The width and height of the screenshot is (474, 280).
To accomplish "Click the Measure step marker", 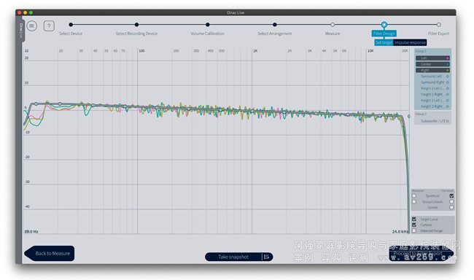I will tap(333, 25).
